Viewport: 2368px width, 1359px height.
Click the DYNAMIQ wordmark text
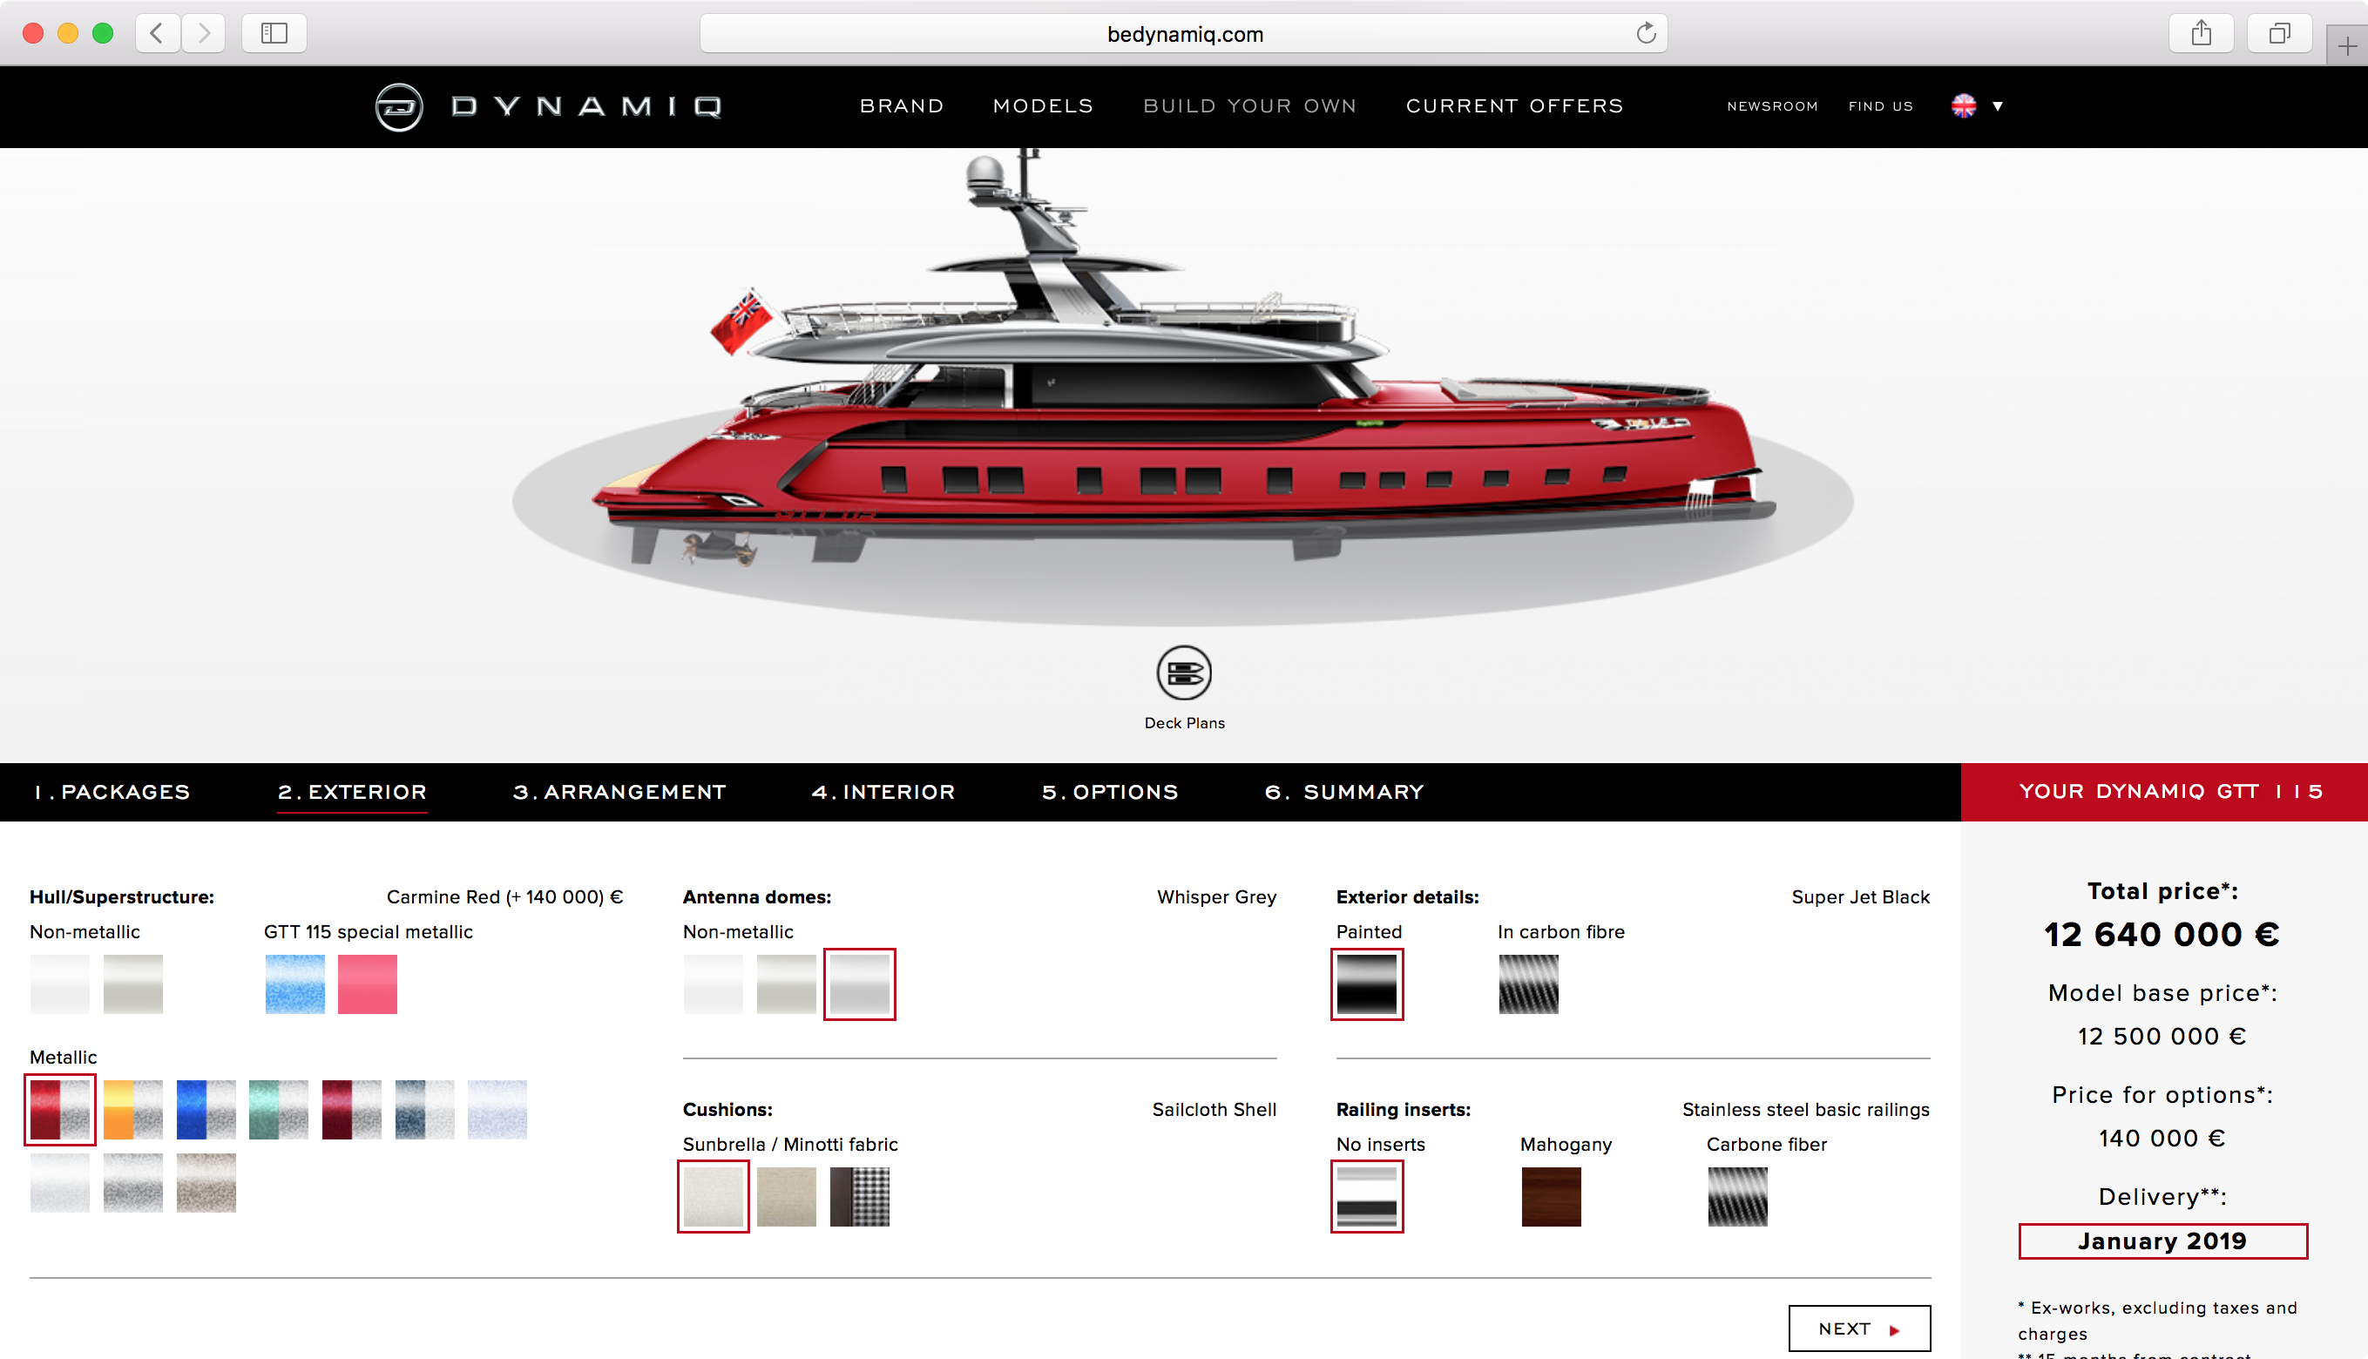pyautogui.click(x=587, y=106)
